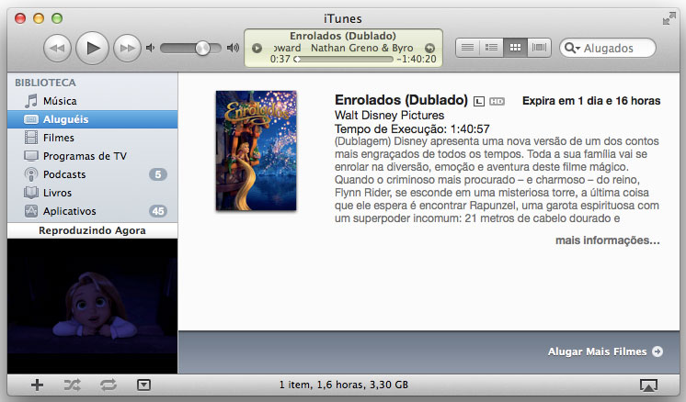Switch to Cover Flow view
The image size is (686, 402).
click(x=539, y=47)
